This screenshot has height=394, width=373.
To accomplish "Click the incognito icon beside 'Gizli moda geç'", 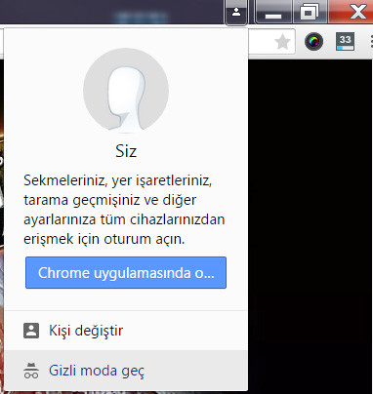I will coord(31,371).
